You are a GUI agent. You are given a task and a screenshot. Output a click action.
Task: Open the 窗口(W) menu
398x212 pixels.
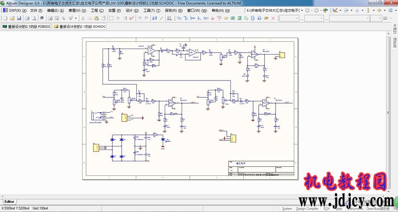[197, 10]
